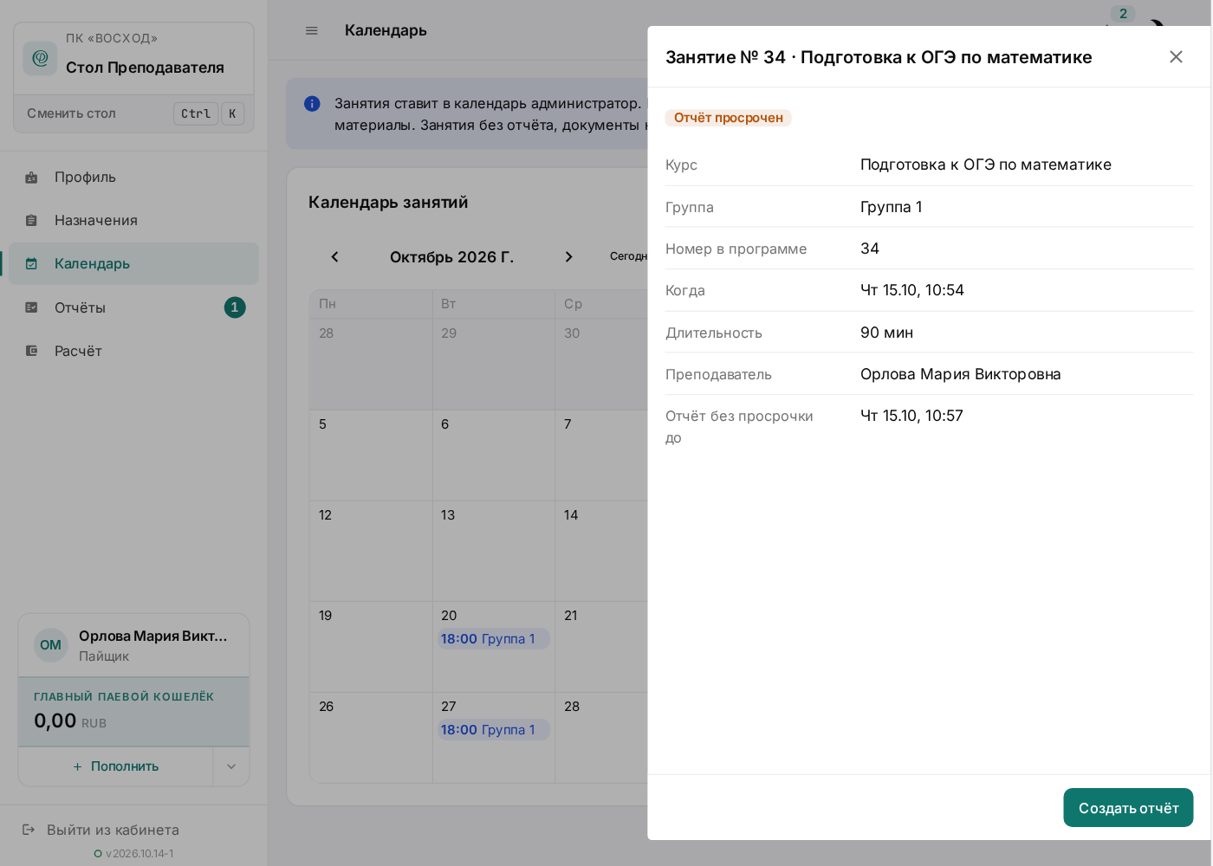The height and width of the screenshot is (866, 1213).
Task: Open the Отчёты menu item
Action: coord(133,307)
